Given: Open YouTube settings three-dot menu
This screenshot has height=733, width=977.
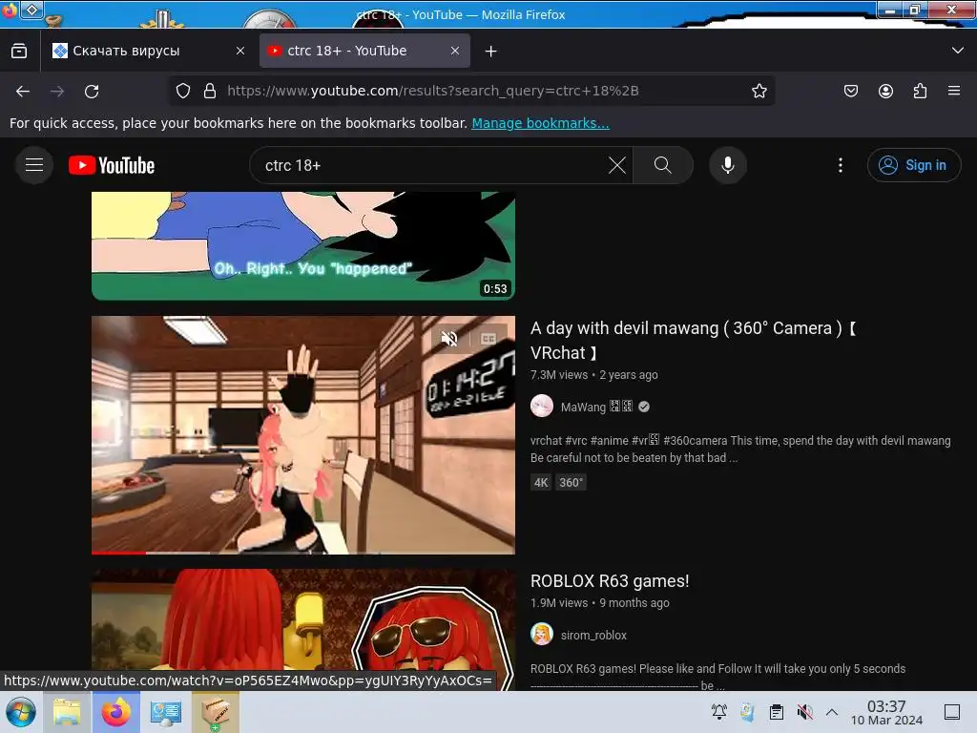Looking at the screenshot, I should click(841, 165).
